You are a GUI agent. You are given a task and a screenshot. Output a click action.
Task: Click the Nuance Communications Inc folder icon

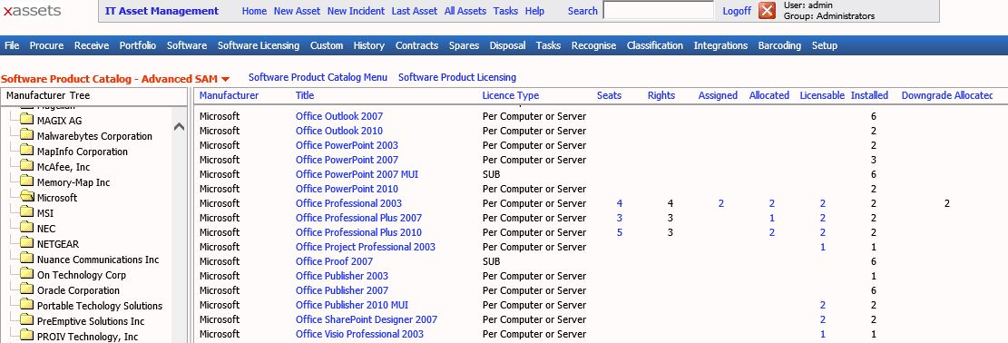(26, 259)
